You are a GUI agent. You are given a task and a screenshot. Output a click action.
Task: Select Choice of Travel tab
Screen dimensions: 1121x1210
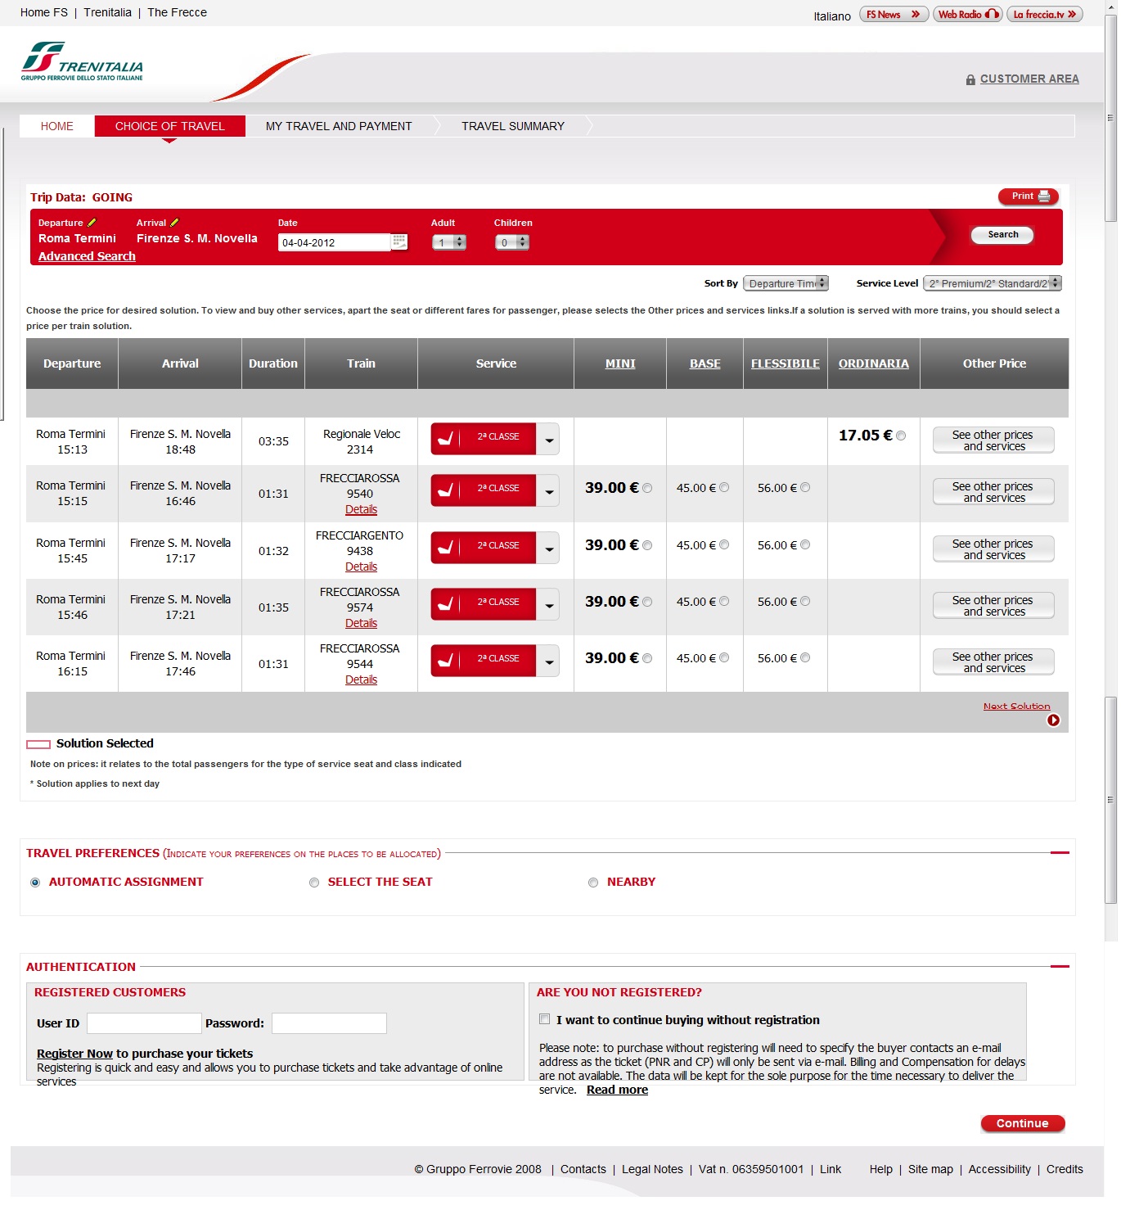(169, 126)
